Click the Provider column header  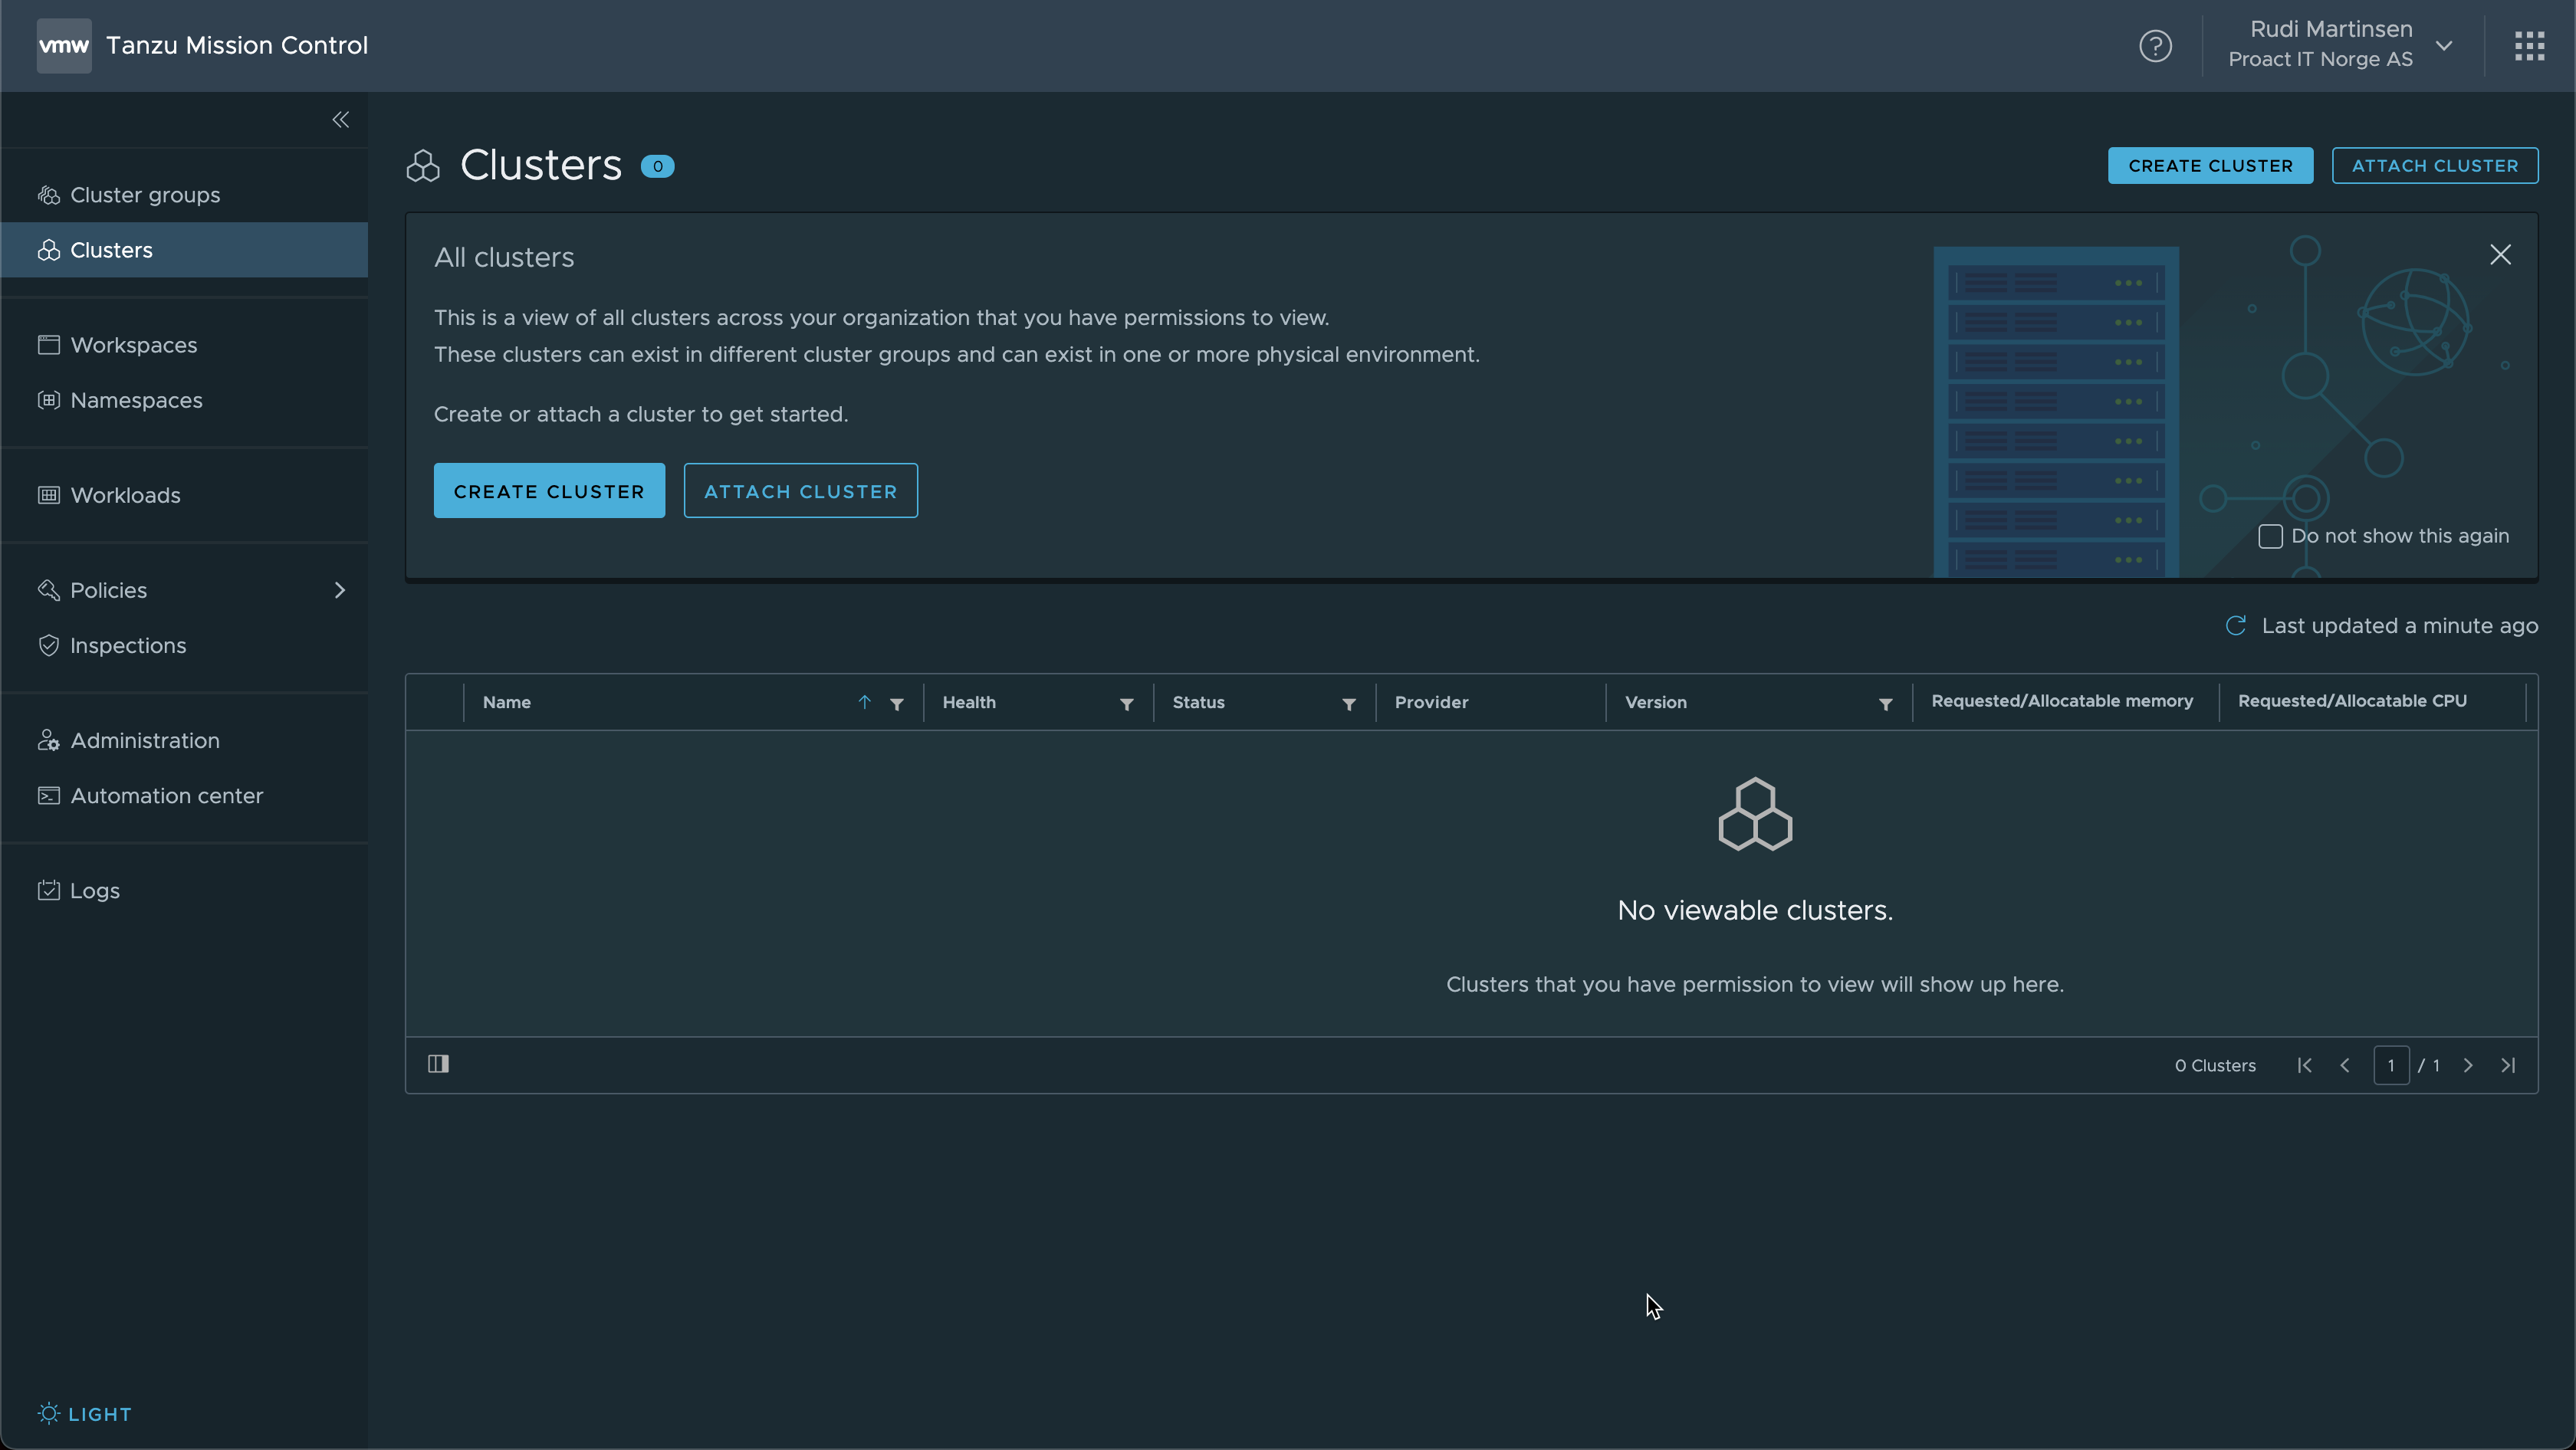[1431, 703]
